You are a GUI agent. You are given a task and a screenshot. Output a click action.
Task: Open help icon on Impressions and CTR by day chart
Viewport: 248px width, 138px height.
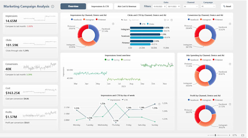tap(159, 104)
